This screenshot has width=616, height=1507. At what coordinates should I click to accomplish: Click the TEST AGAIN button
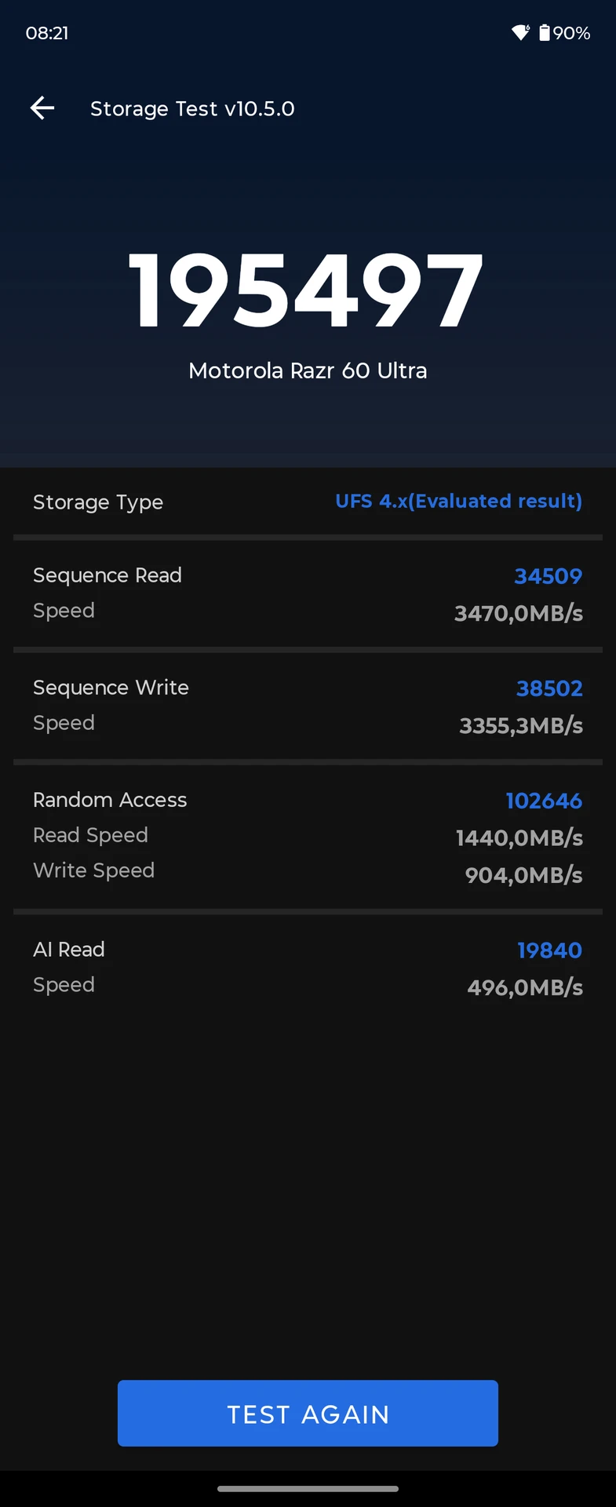308,1413
